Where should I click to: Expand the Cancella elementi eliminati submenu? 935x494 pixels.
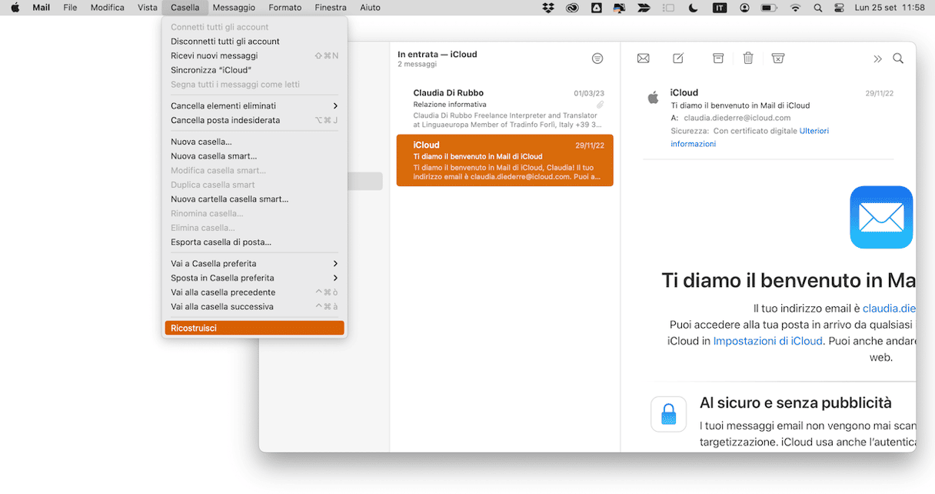point(255,106)
